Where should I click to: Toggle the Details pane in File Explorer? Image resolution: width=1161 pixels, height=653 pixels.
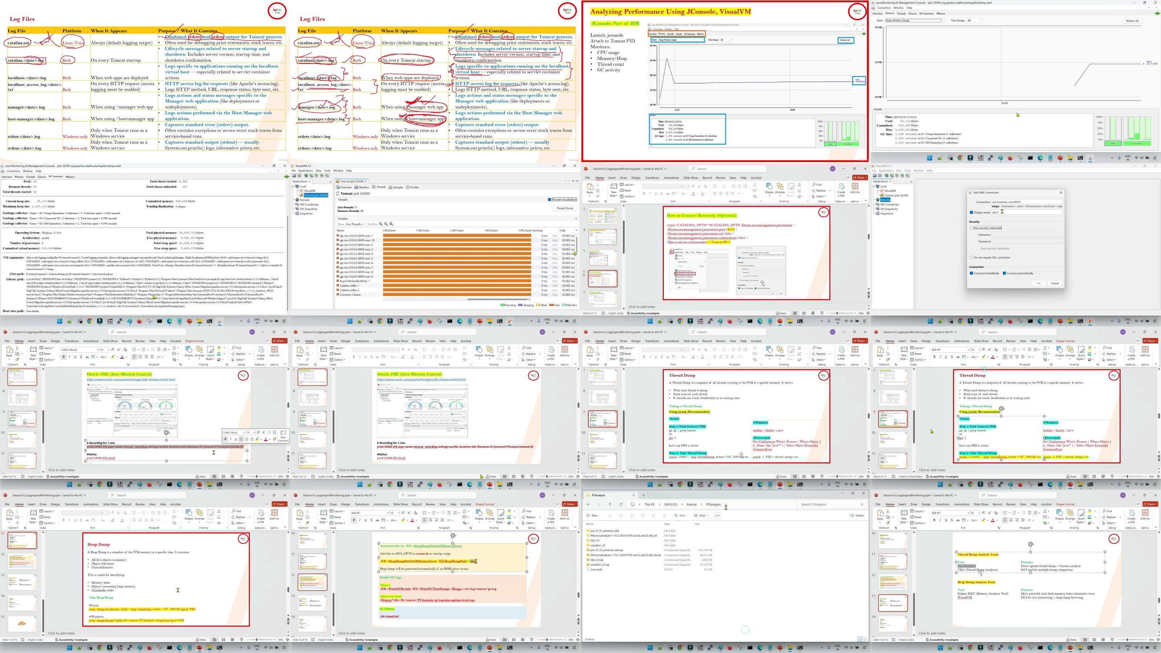(857, 516)
